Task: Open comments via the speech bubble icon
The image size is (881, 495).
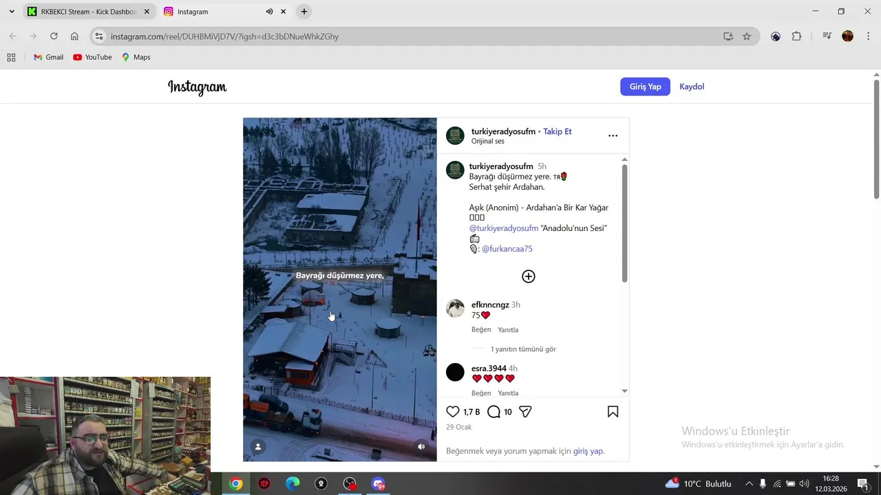Action: click(493, 412)
